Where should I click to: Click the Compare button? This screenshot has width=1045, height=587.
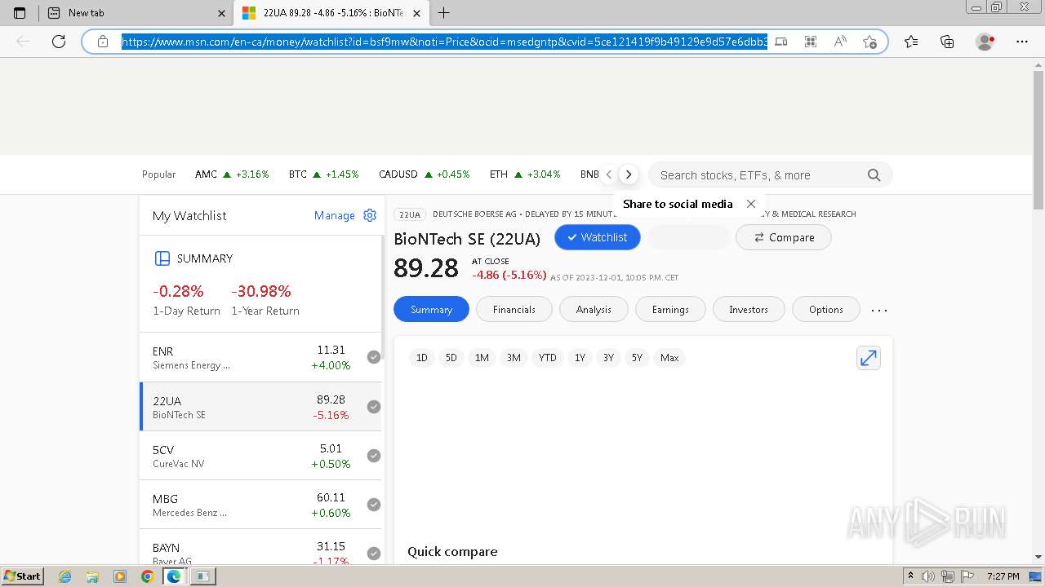pyautogui.click(x=784, y=237)
